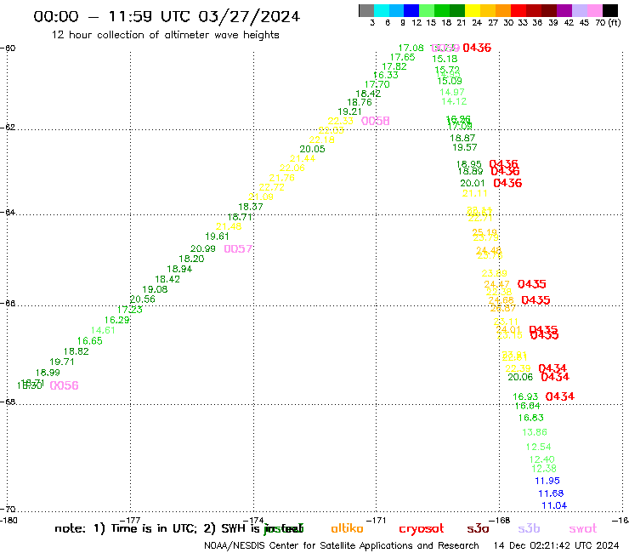Click the wave height value 20.05

(313, 149)
